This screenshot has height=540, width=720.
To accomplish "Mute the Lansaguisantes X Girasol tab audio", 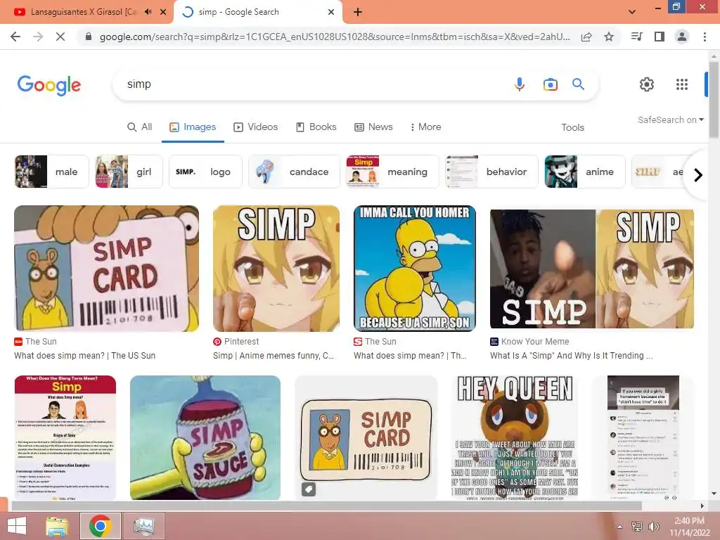I will (148, 12).
